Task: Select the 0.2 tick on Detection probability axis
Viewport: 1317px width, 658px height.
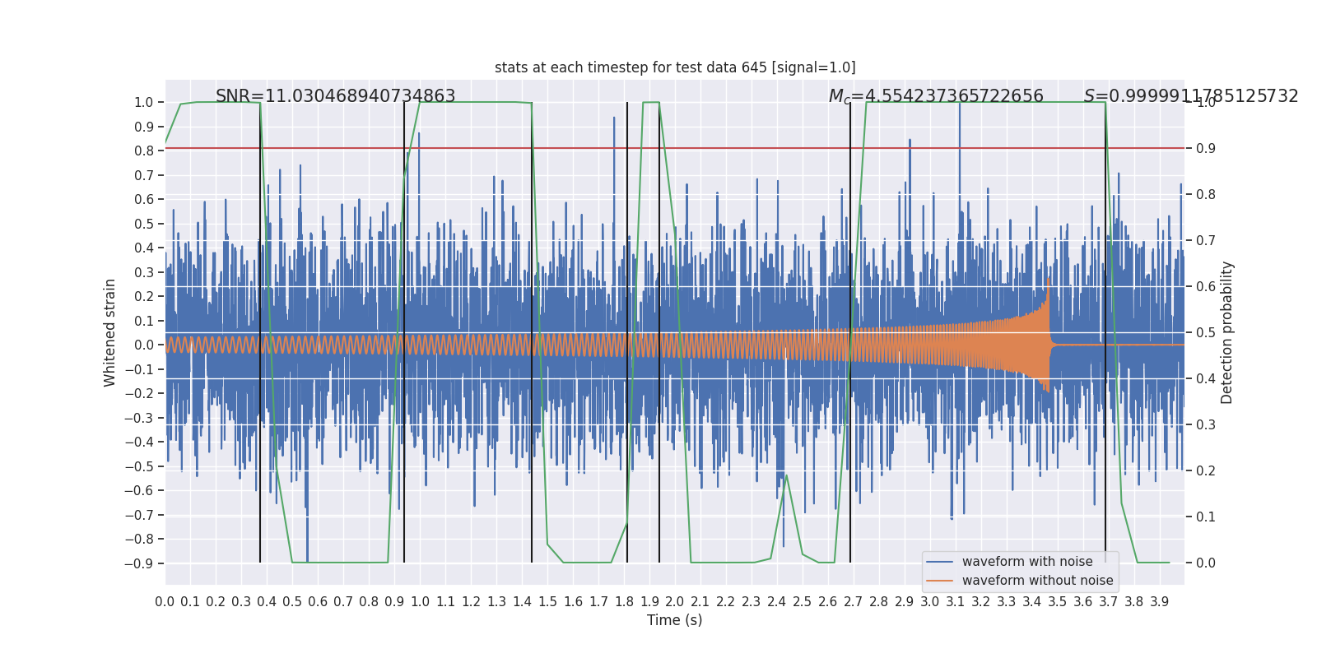Action: [1206, 471]
